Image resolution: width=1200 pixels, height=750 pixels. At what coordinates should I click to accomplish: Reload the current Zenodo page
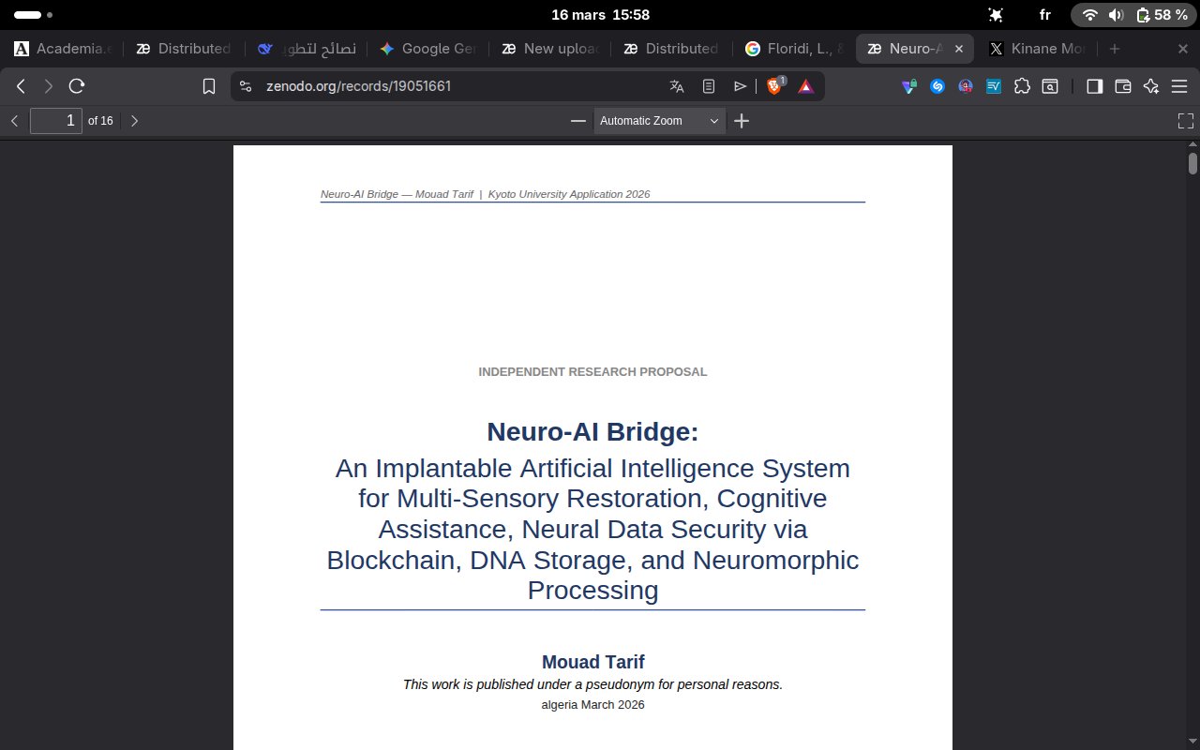(77, 86)
